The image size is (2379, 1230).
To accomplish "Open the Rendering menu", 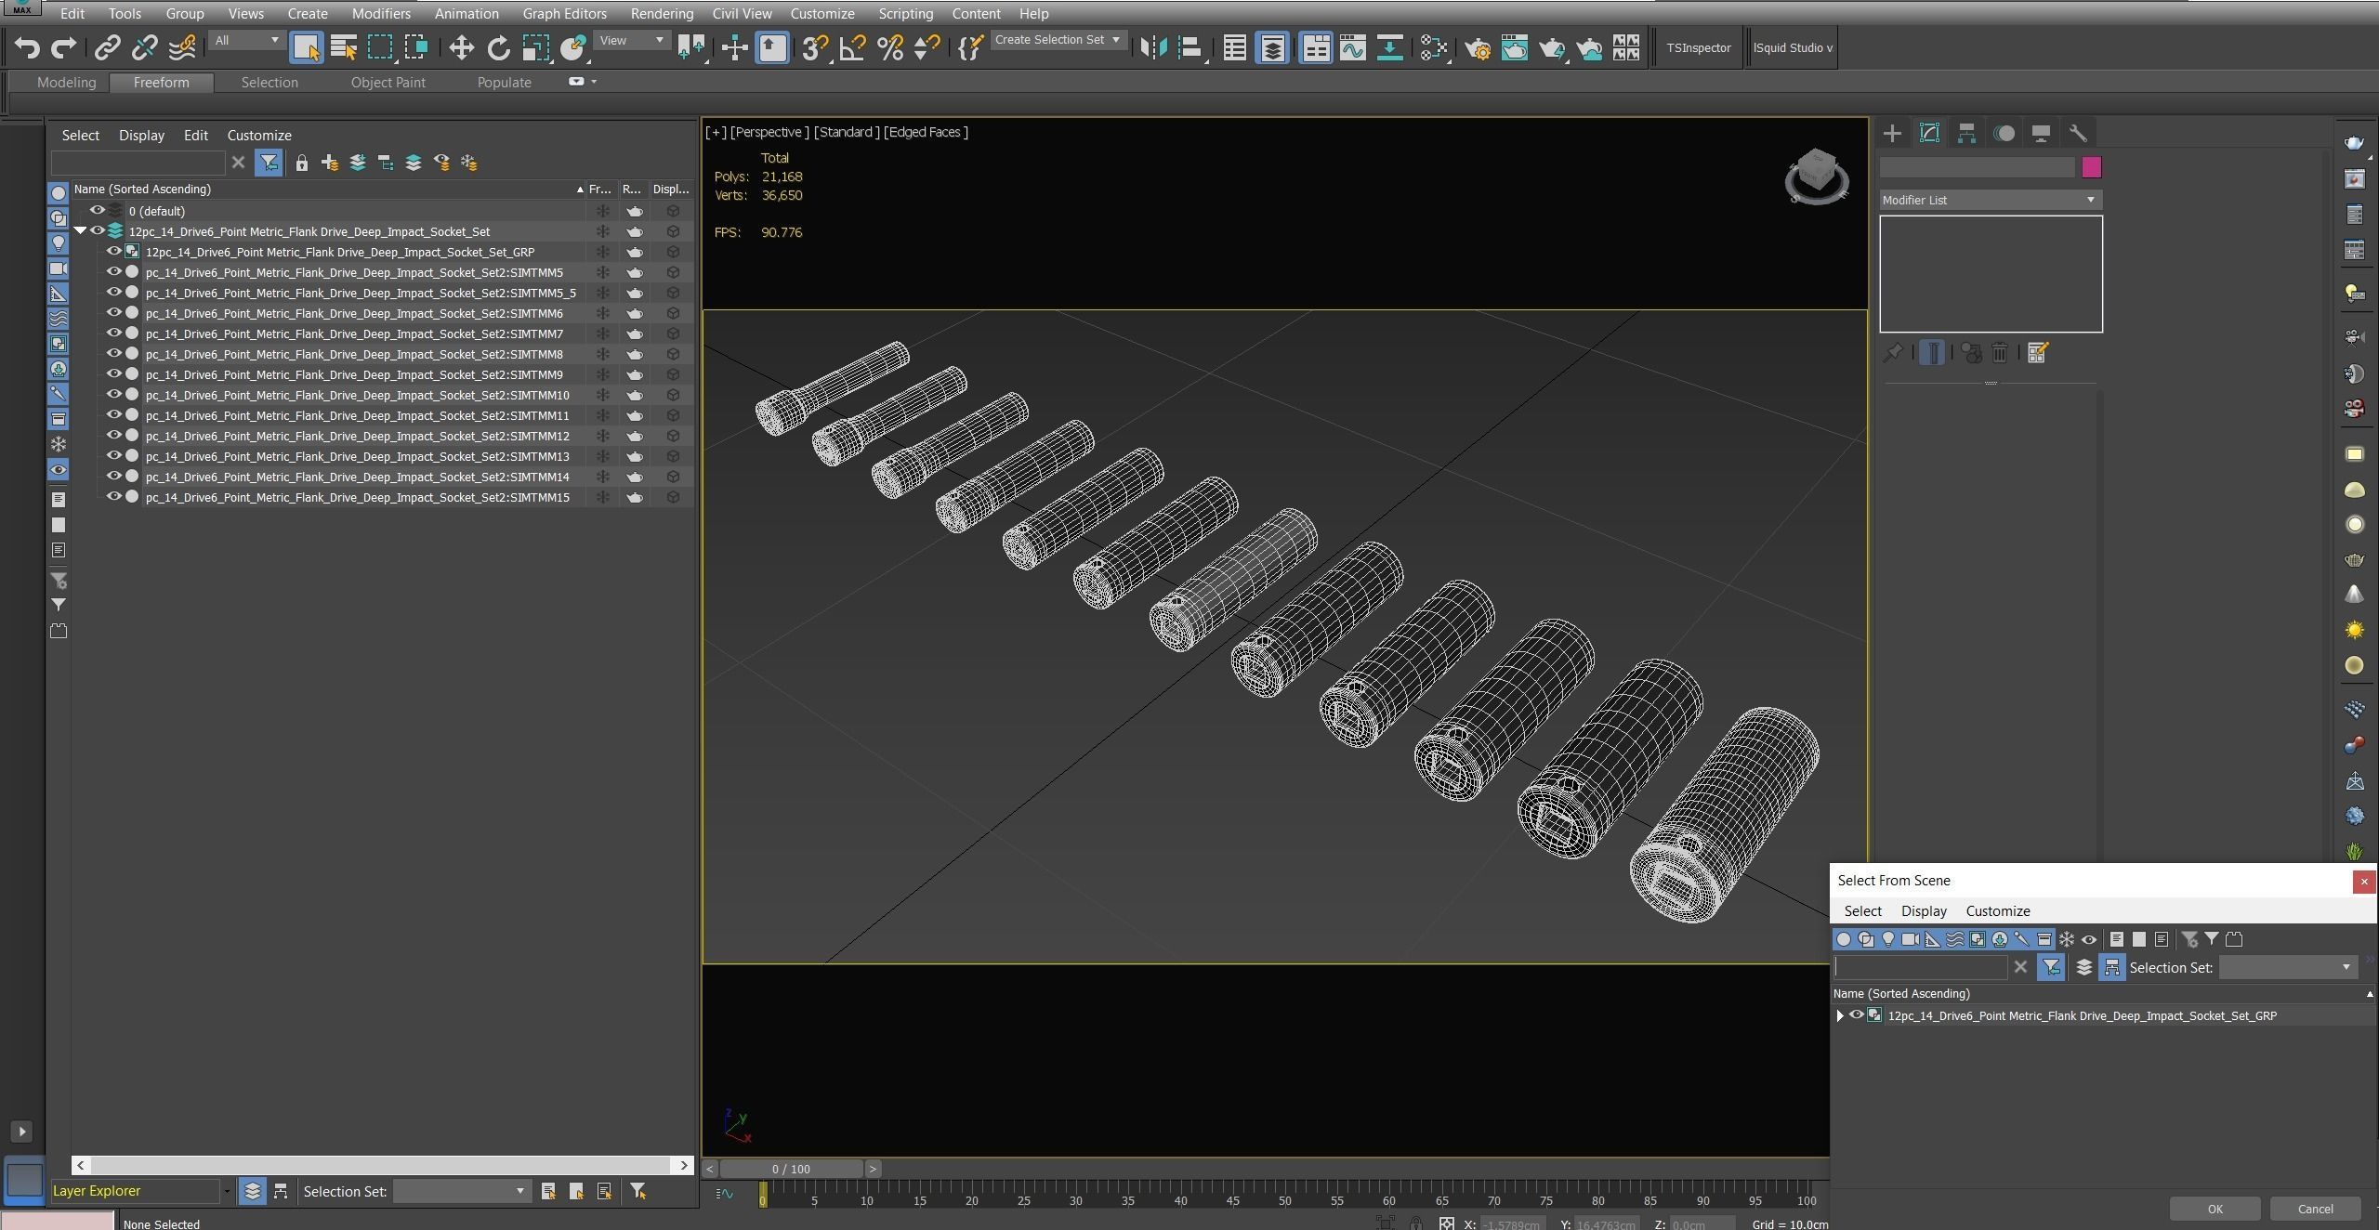I will pos(662,14).
